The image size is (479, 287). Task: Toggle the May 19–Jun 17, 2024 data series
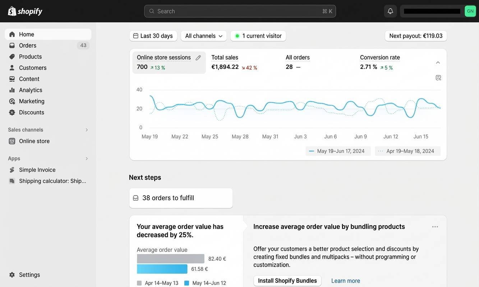click(338, 151)
